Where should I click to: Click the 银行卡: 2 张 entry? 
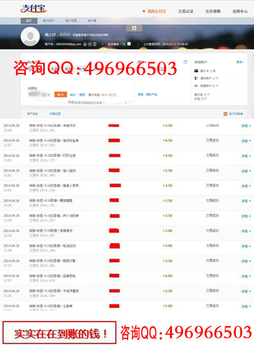tap(208, 71)
